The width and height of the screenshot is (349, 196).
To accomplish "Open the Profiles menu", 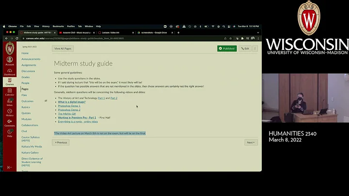I will 71,26.
